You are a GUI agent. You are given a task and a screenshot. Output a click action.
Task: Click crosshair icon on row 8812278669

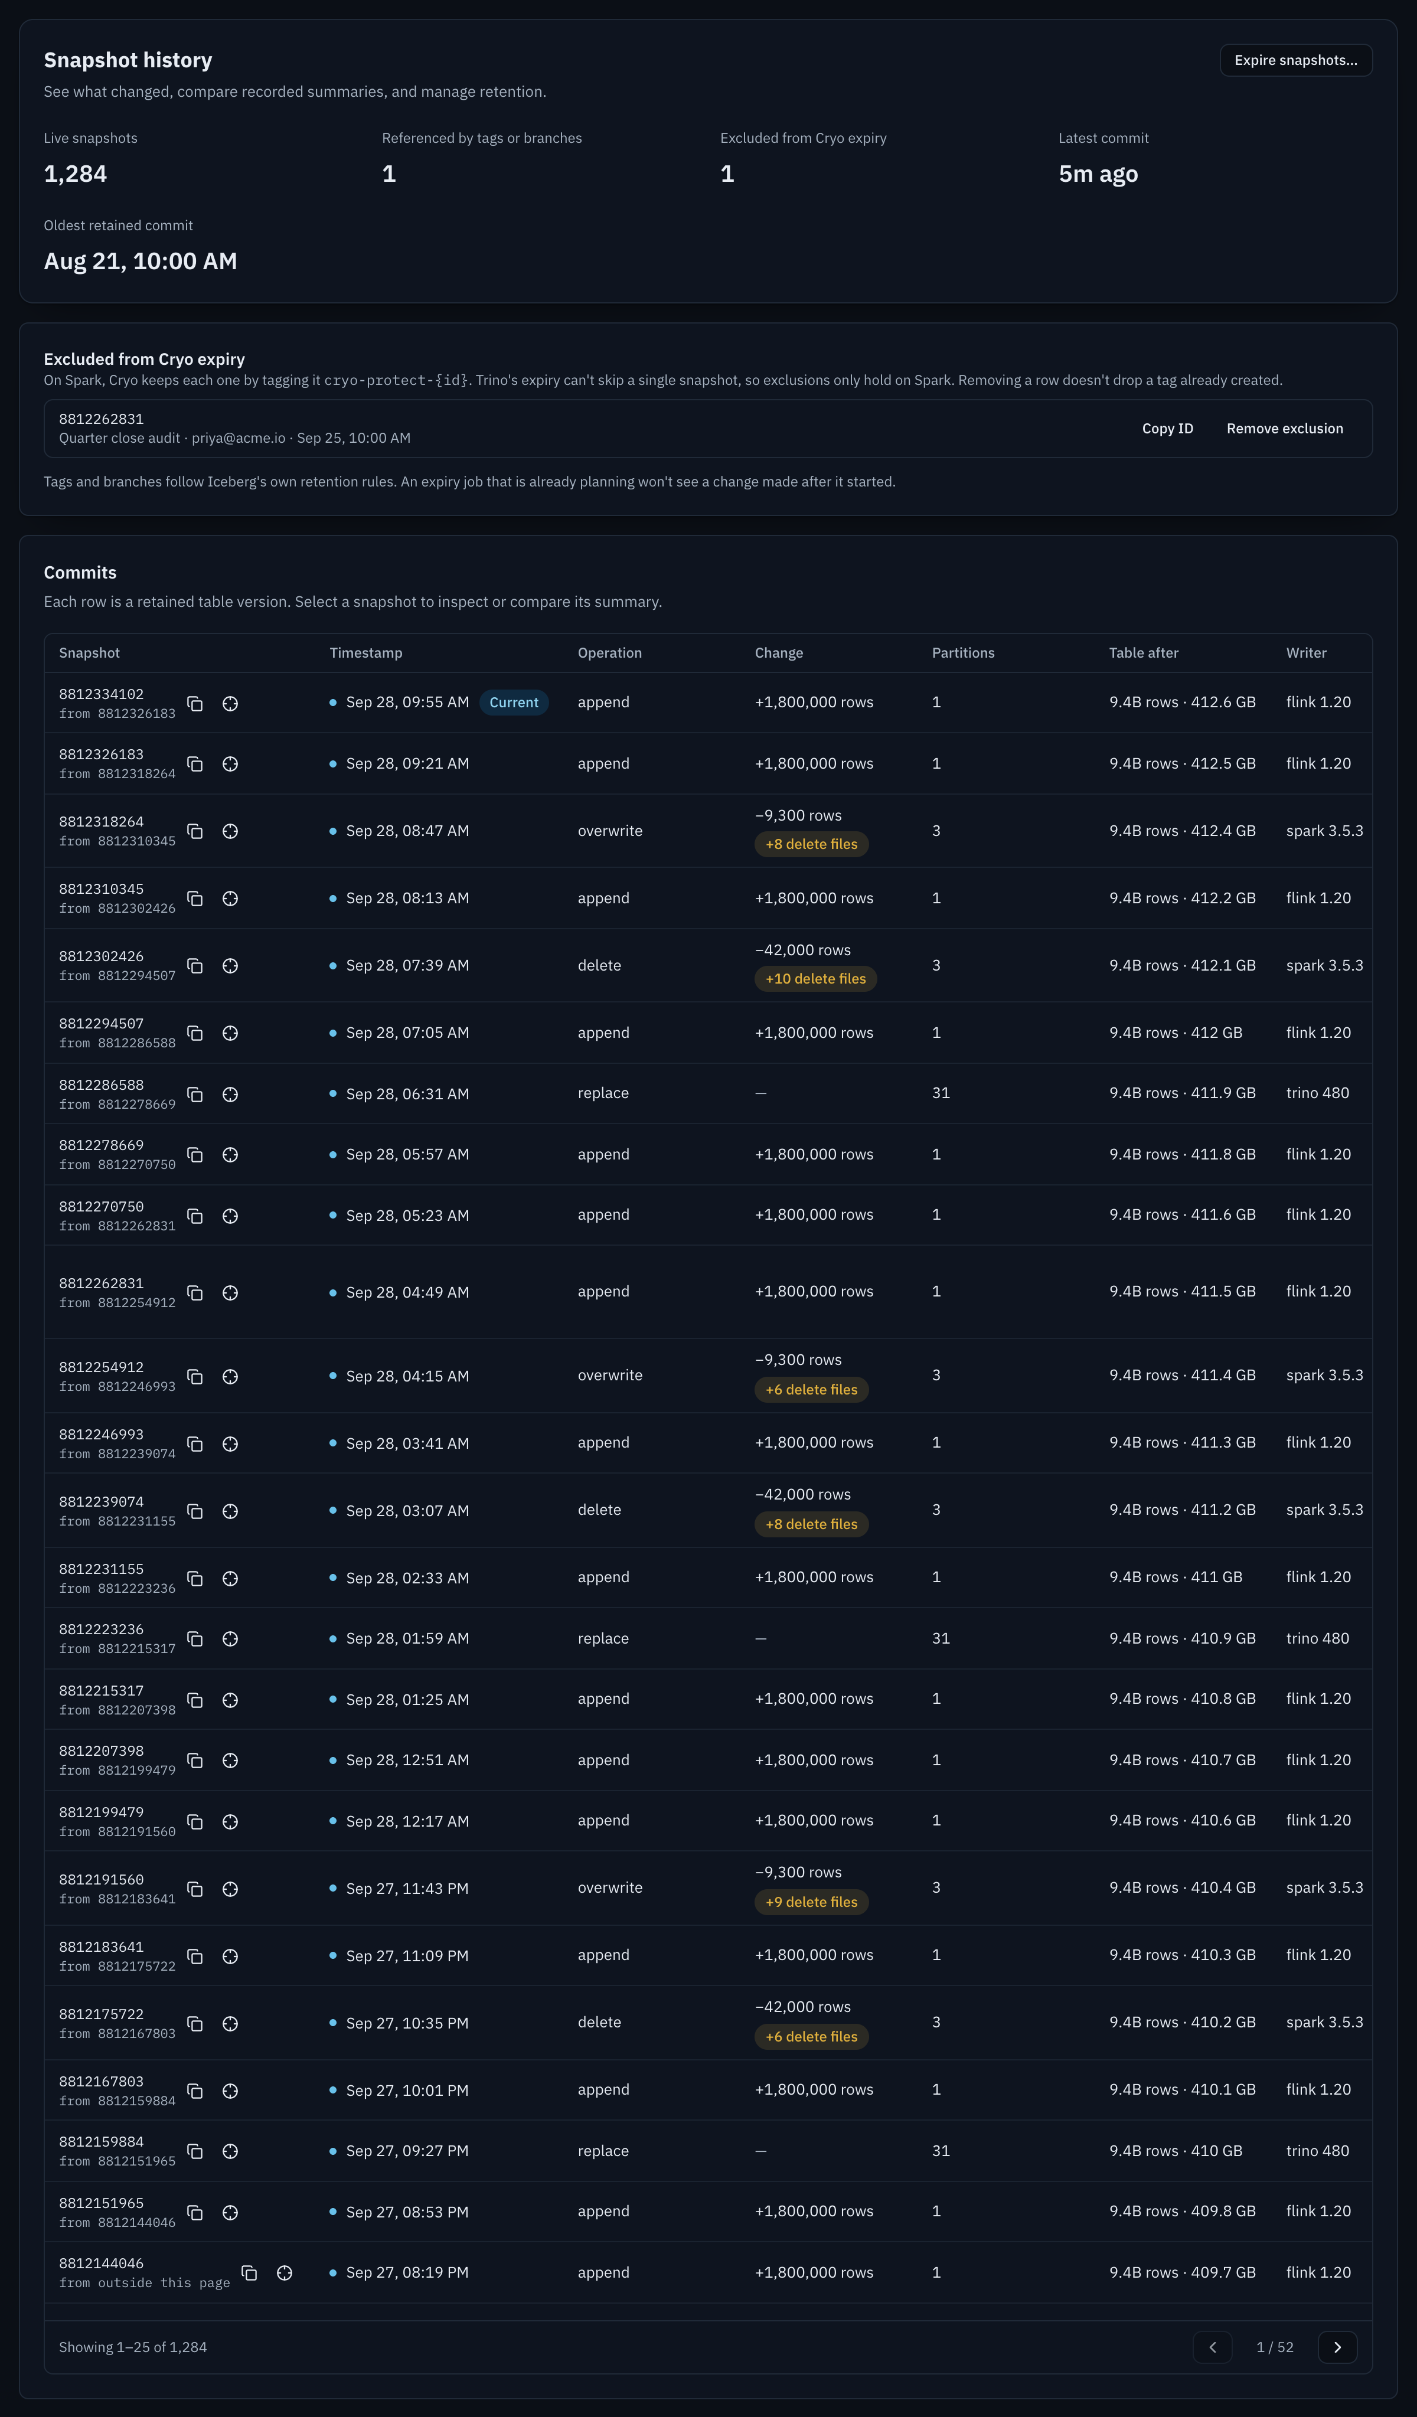(230, 1155)
